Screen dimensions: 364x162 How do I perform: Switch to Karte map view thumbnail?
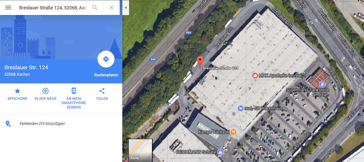(140, 150)
